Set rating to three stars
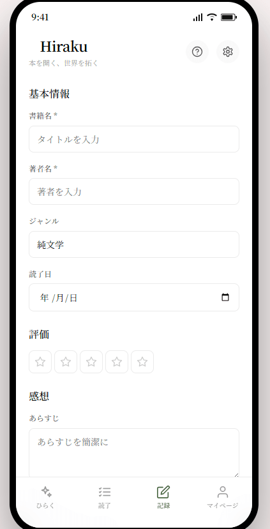Screen dimensions: 270x529 pos(91,362)
